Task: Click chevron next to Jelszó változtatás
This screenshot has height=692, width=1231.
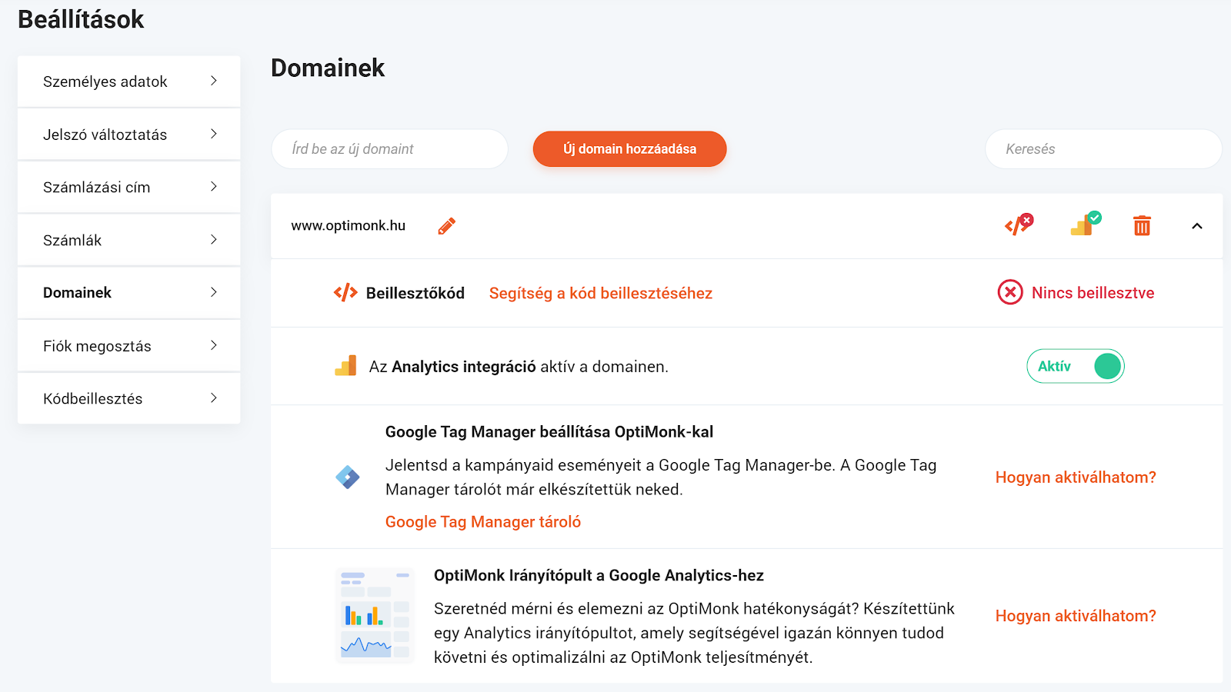Action: [x=214, y=134]
